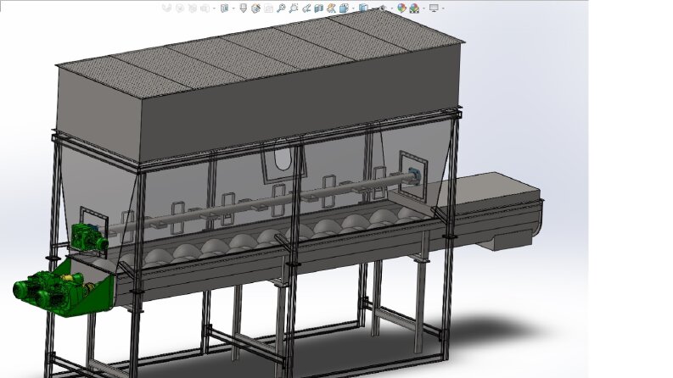This screenshot has height=378, width=673.
Task: Open Edit Appearance color ball icon
Action: click(401, 8)
